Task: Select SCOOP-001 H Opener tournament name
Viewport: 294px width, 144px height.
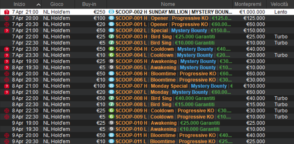Action: point(173,18)
